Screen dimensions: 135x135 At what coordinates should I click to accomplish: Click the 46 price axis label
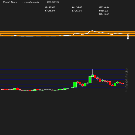pos(127,78)
